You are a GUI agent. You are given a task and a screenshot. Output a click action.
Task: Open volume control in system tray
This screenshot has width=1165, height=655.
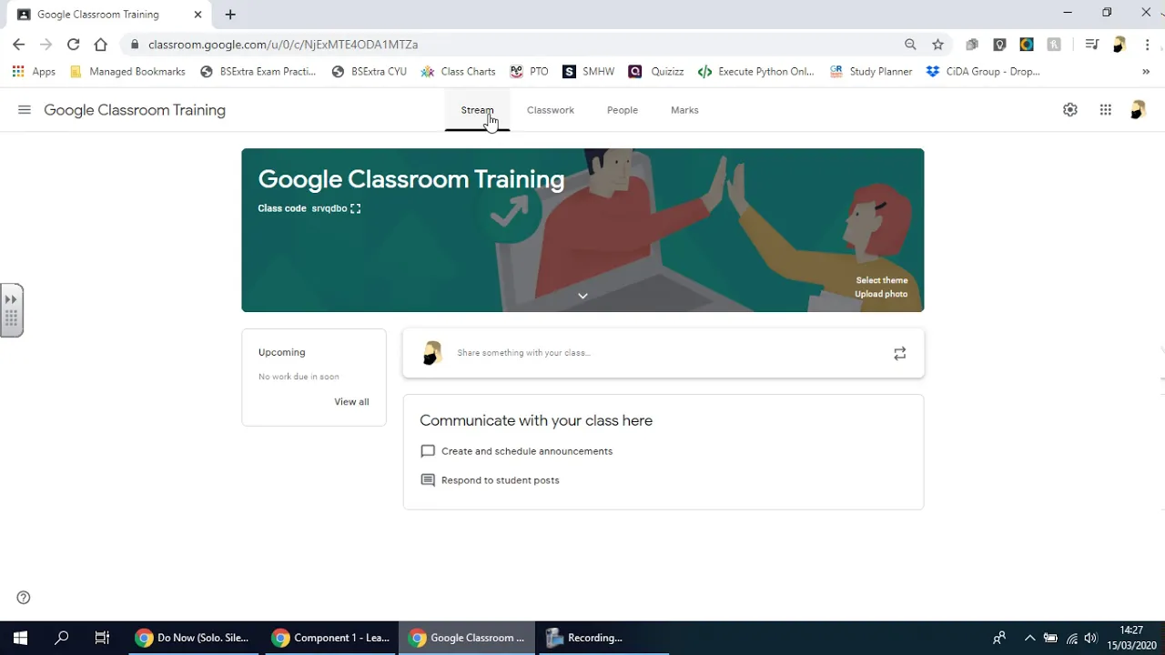(1091, 638)
